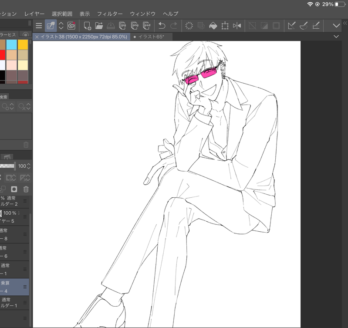Pick the sky blue color swatch
Image resolution: width=348 pixels, height=328 pixels.
12,45
